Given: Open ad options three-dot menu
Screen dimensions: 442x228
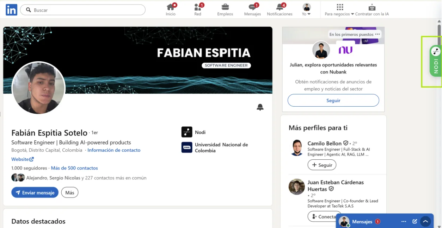Looking at the screenshot, I should [377, 34].
